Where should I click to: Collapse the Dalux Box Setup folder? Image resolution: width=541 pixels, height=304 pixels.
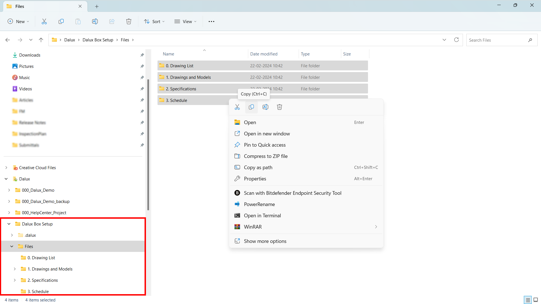pos(9,224)
